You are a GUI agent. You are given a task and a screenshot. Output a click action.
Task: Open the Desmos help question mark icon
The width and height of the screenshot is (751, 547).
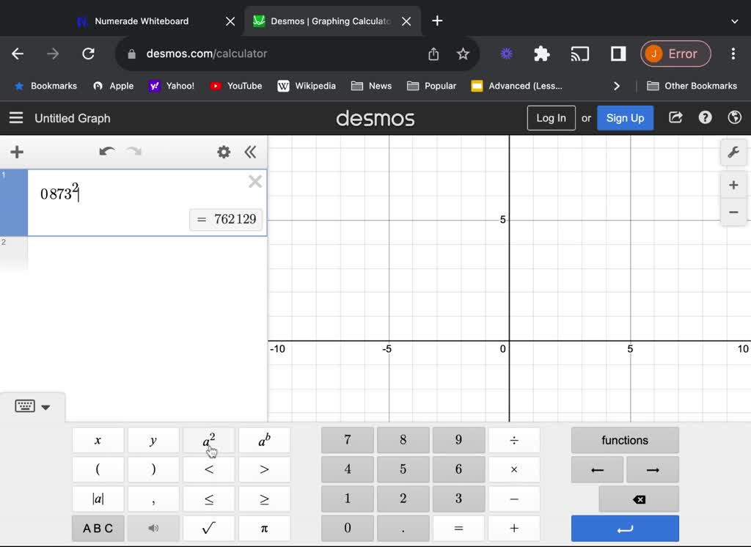705,118
